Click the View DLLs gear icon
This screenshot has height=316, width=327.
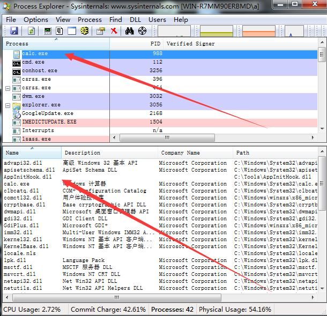pyautogui.click(x=85, y=31)
